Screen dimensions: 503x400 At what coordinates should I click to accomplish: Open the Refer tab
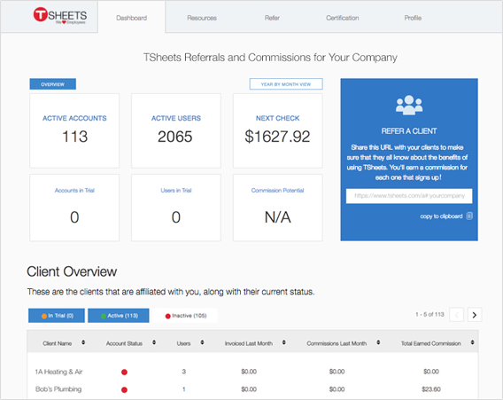point(272,18)
